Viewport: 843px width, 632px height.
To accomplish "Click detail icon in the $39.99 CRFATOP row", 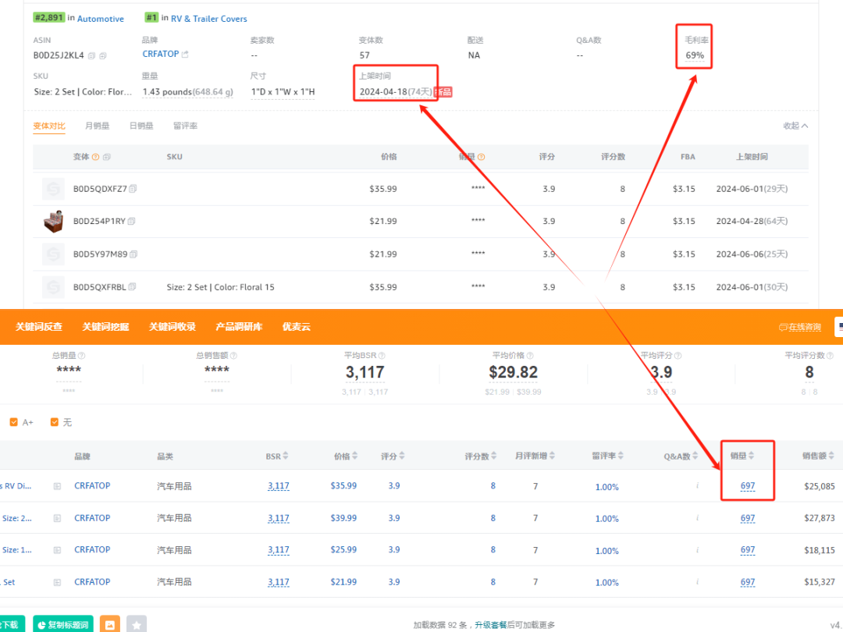I will pos(57,519).
